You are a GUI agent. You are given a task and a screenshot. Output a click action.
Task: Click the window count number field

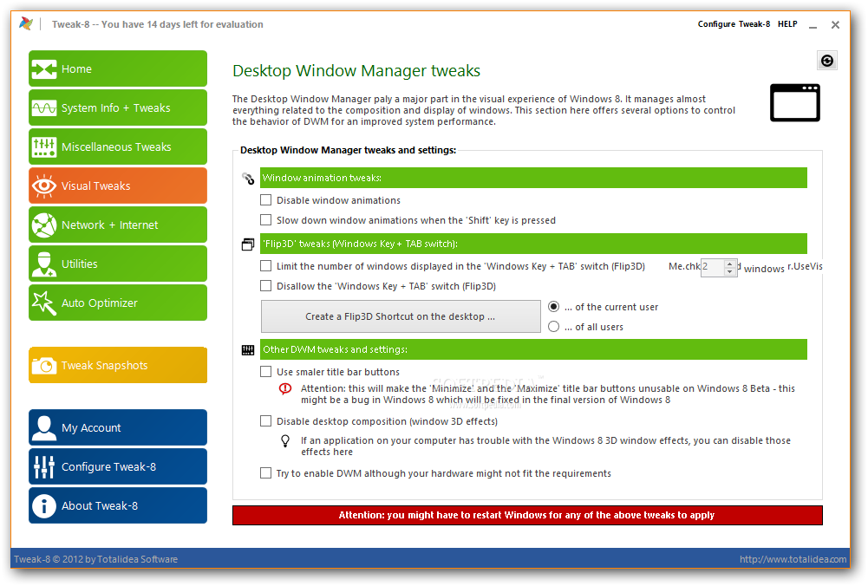coord(713,267)
